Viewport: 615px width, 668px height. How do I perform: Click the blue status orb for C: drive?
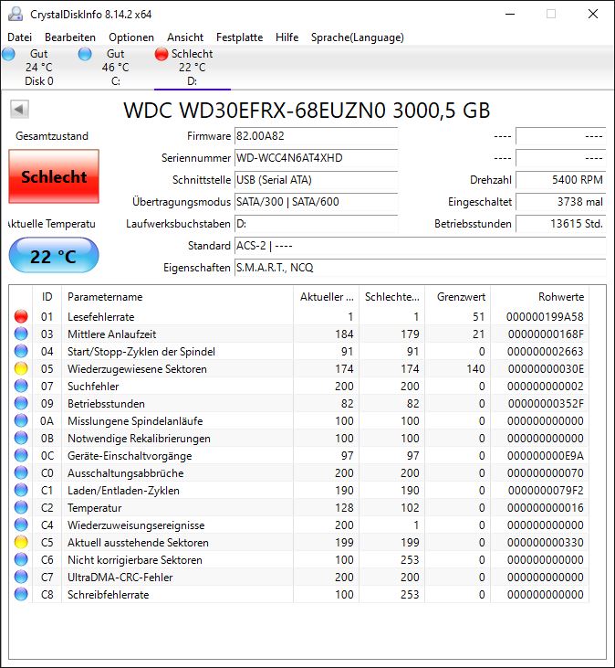tap(85, 54)
